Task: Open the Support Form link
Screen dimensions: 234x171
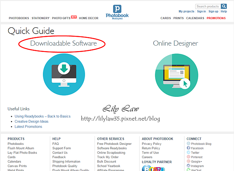Action: click(x=62, y=148)
